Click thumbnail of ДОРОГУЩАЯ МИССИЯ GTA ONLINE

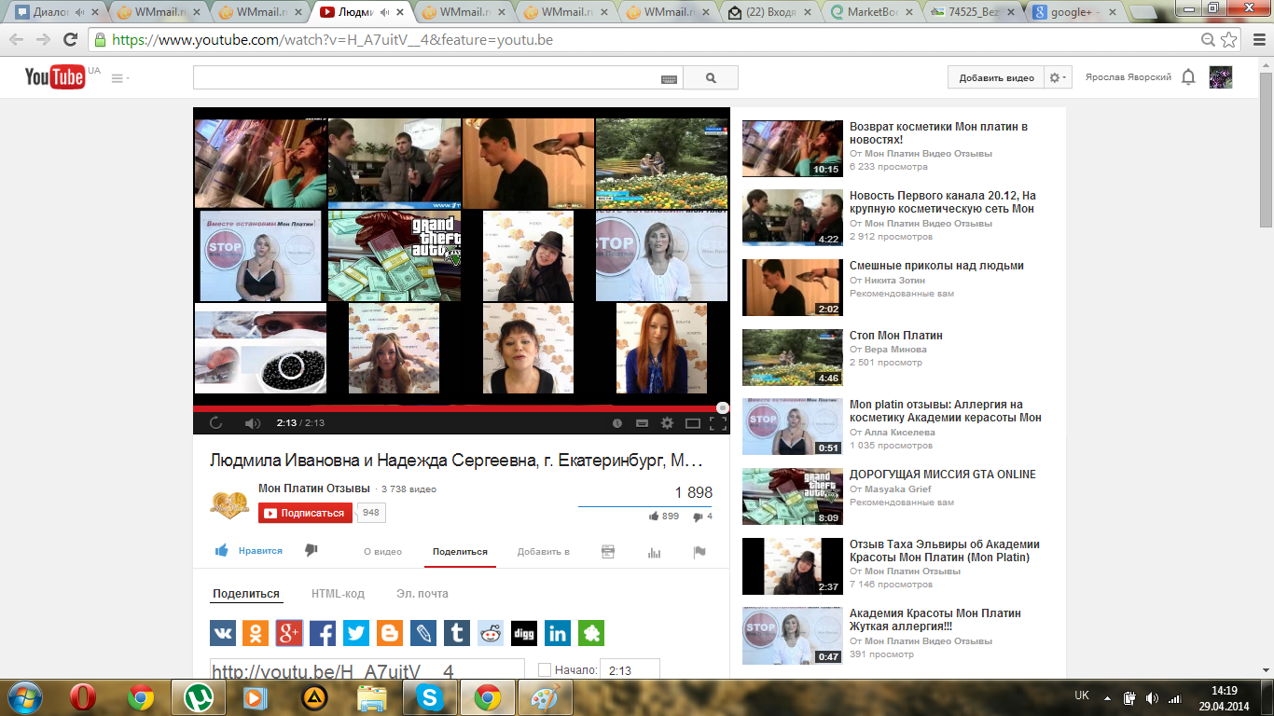793,497
